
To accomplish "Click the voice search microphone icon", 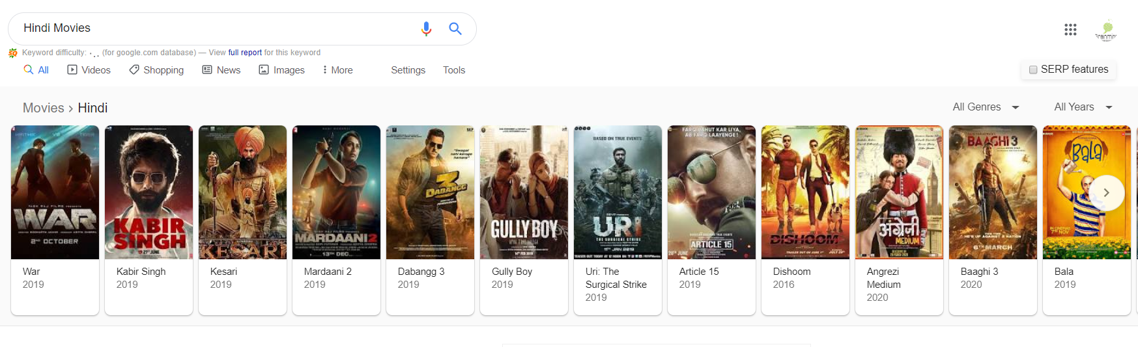I will point(426,29).
